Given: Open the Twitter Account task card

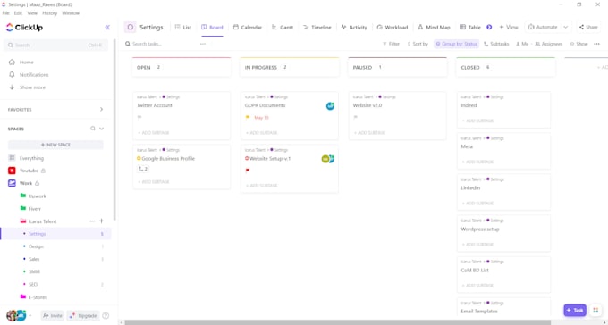Looking at the screenshot, I should (182, 115).
